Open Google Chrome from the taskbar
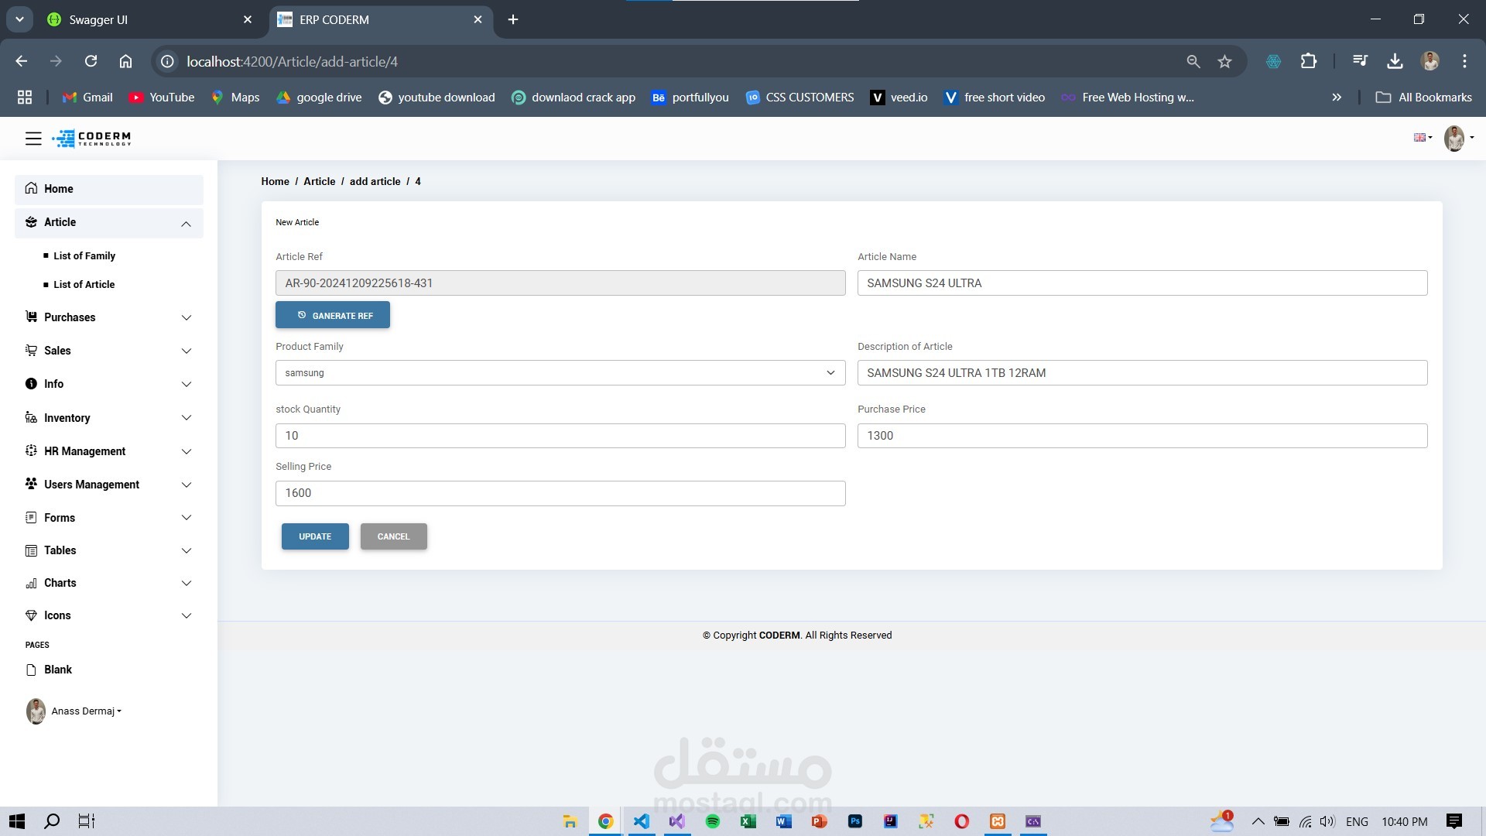1486x836 pixels. click(x=606, y=821)
